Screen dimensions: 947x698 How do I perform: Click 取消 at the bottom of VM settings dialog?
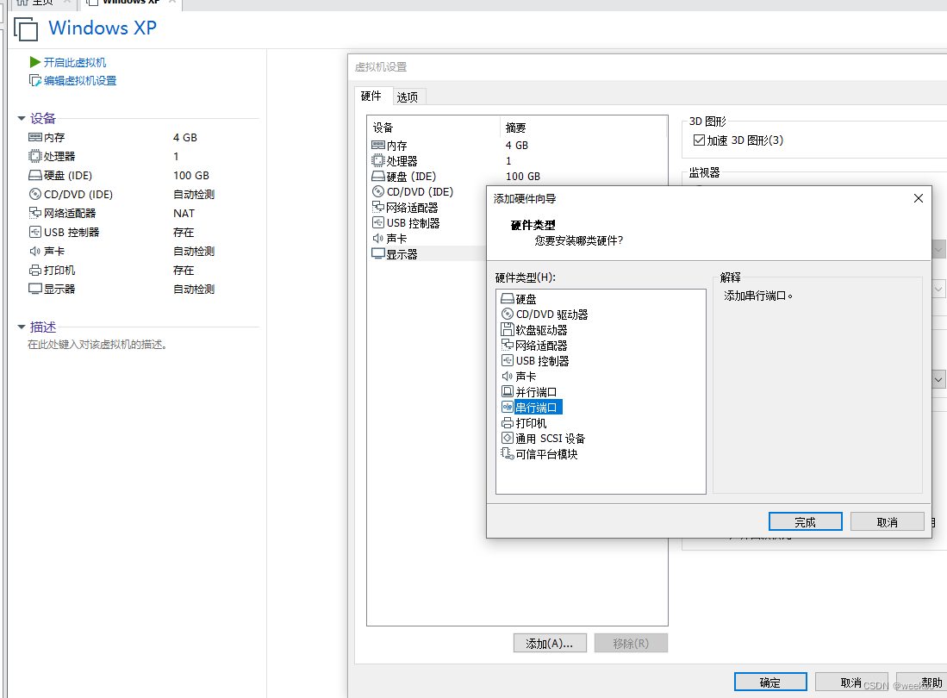coord(851,682)
